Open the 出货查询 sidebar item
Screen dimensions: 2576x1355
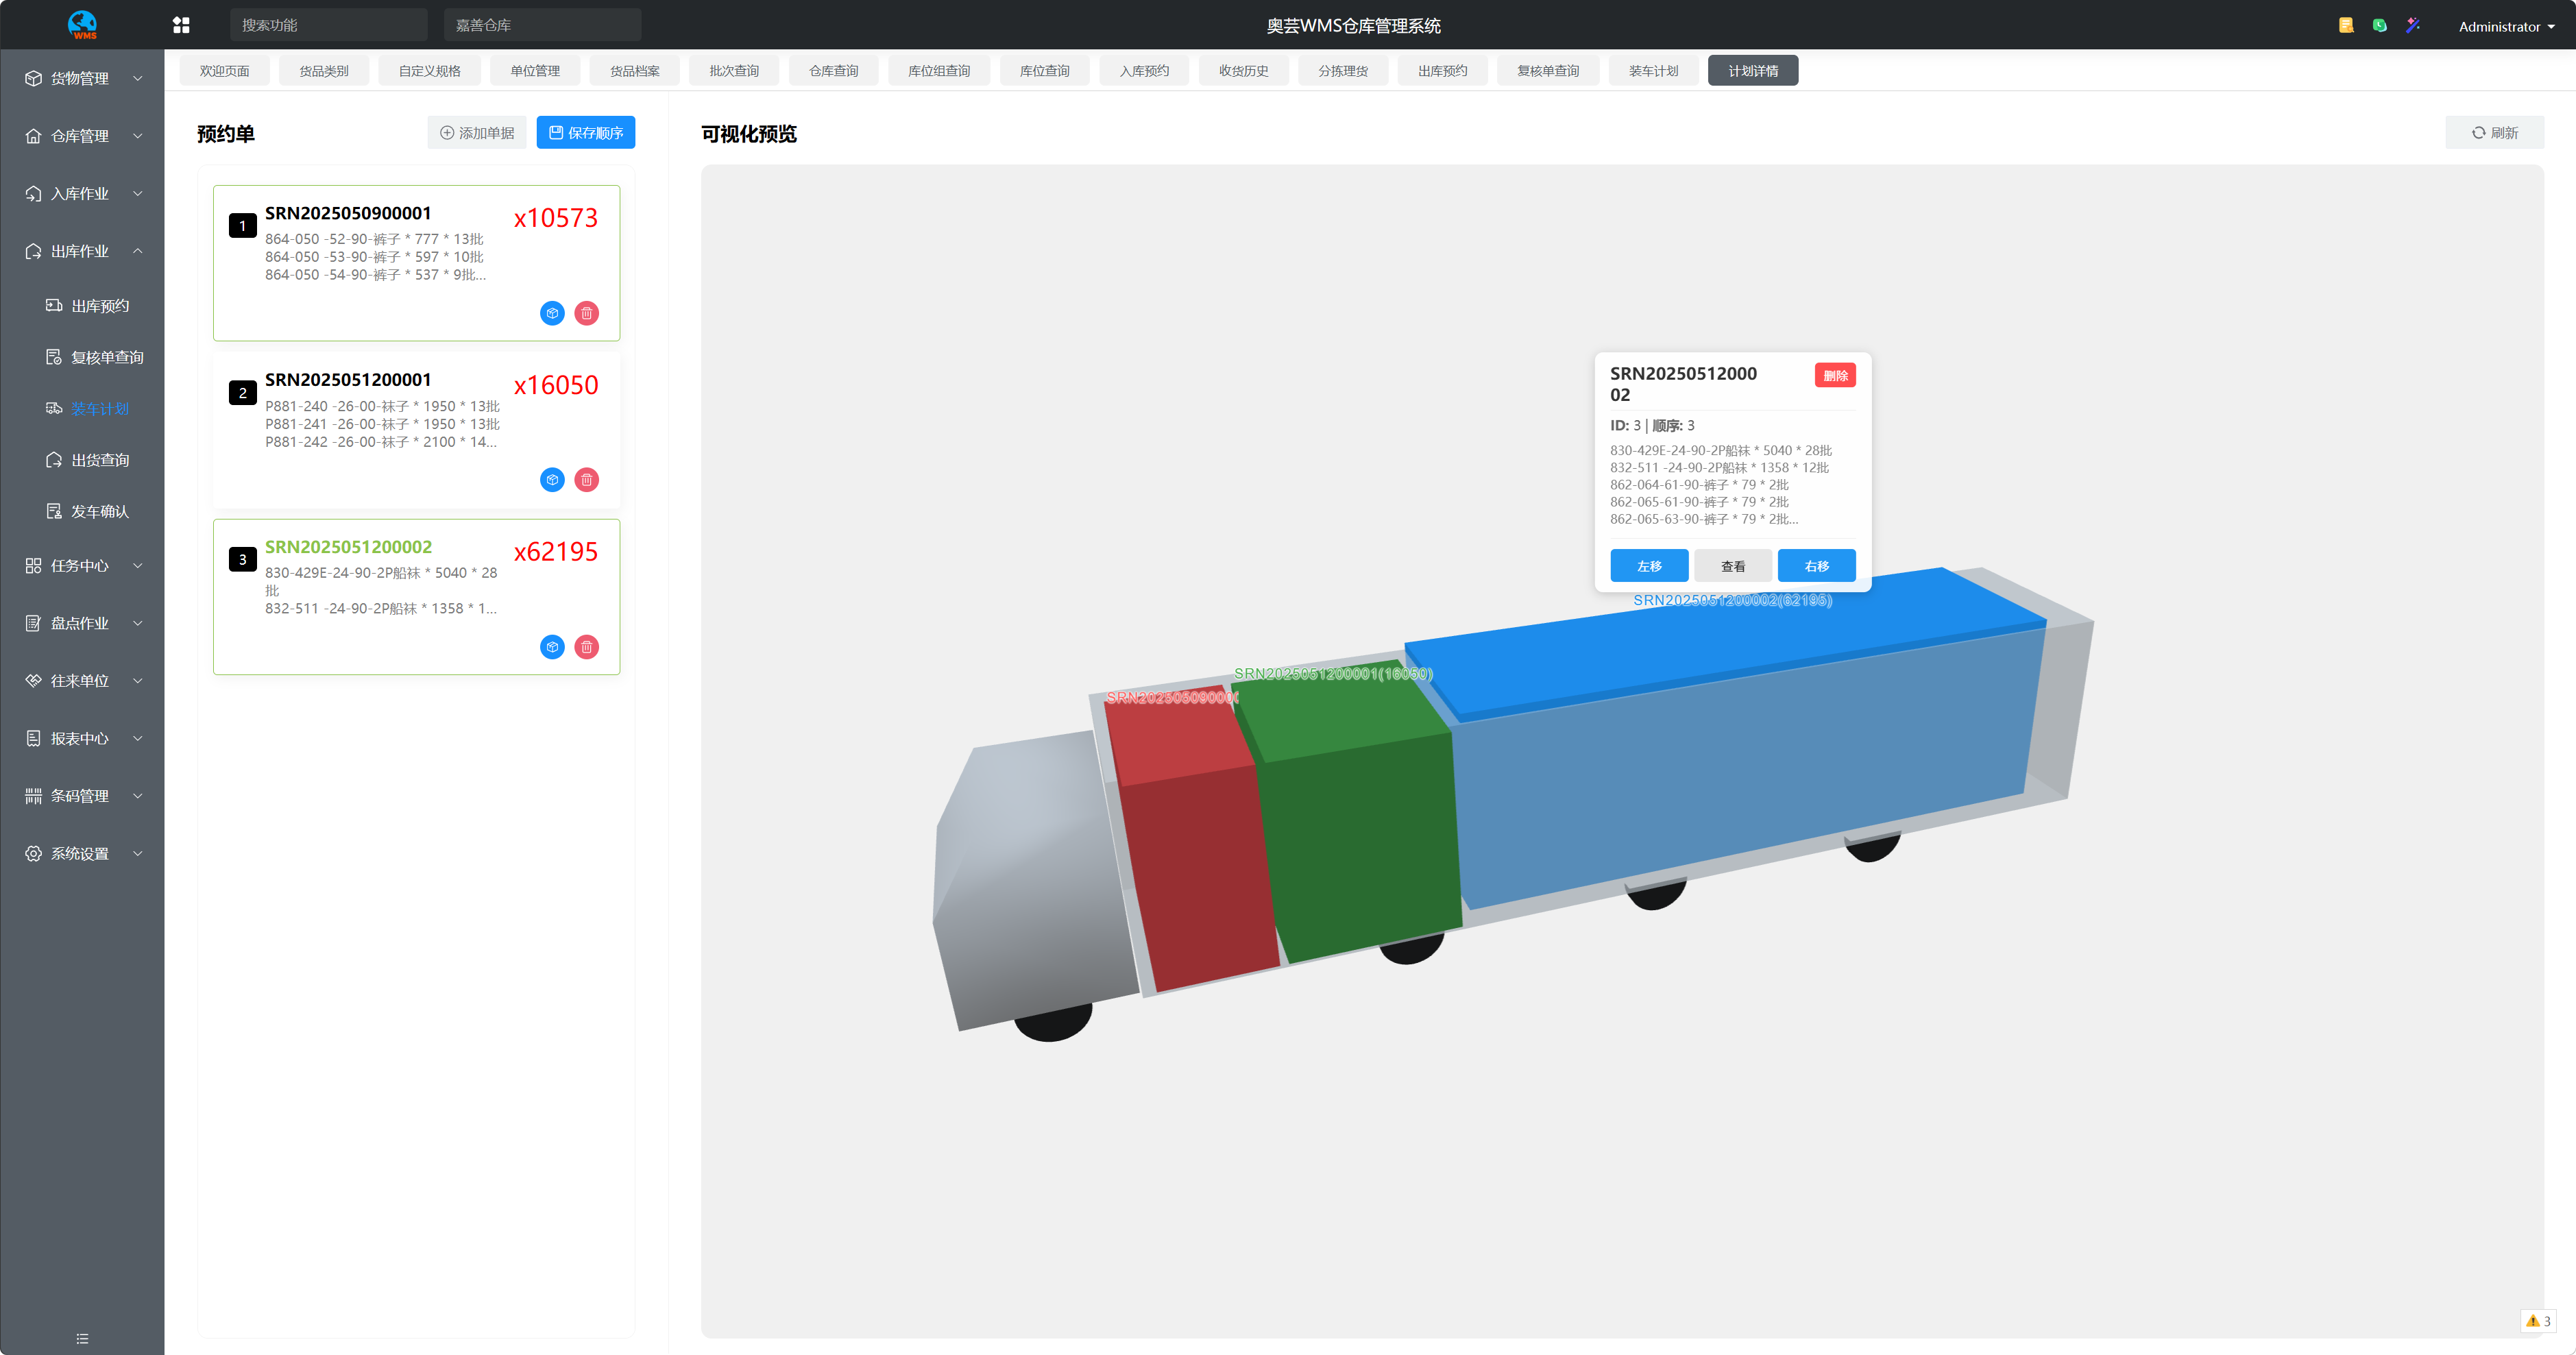(x=100, y=460)
